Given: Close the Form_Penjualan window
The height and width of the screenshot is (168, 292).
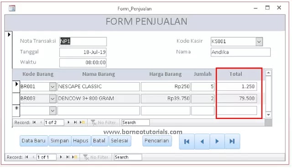Looking at the screenshot, I should (x=279, y=8).
